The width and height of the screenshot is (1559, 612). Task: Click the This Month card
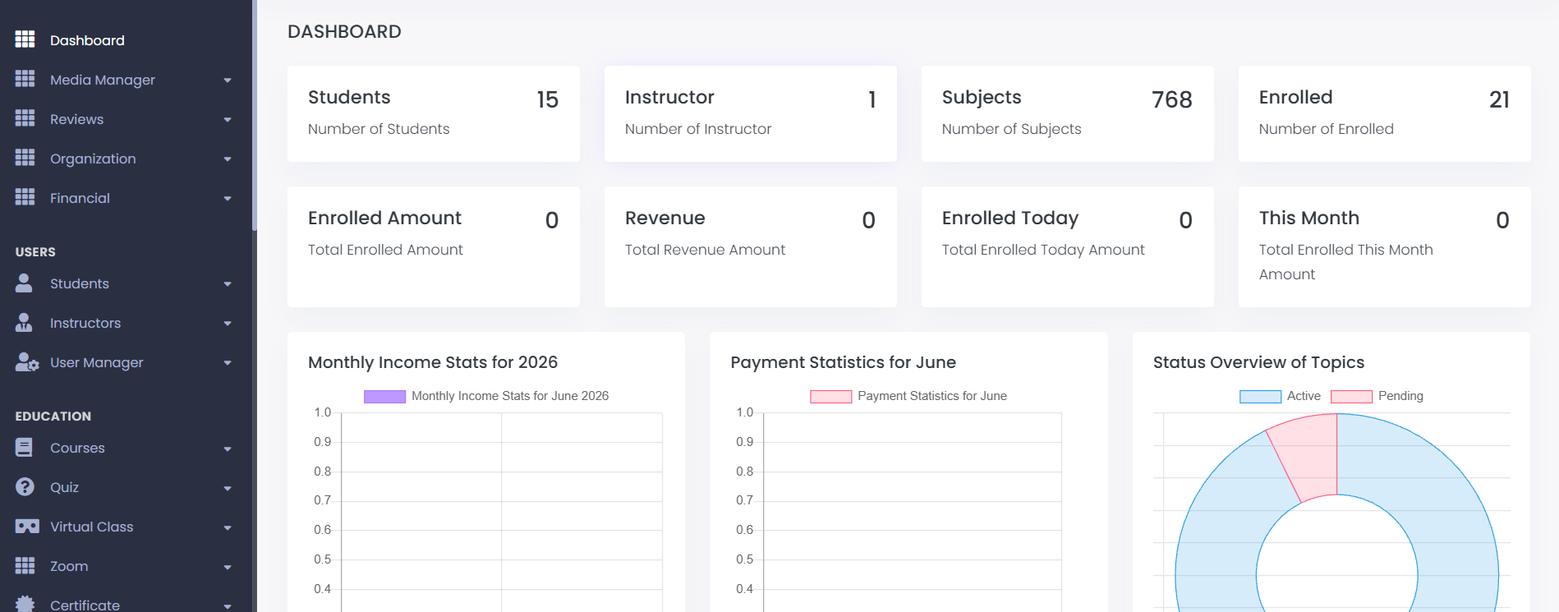click(1385, 246)
